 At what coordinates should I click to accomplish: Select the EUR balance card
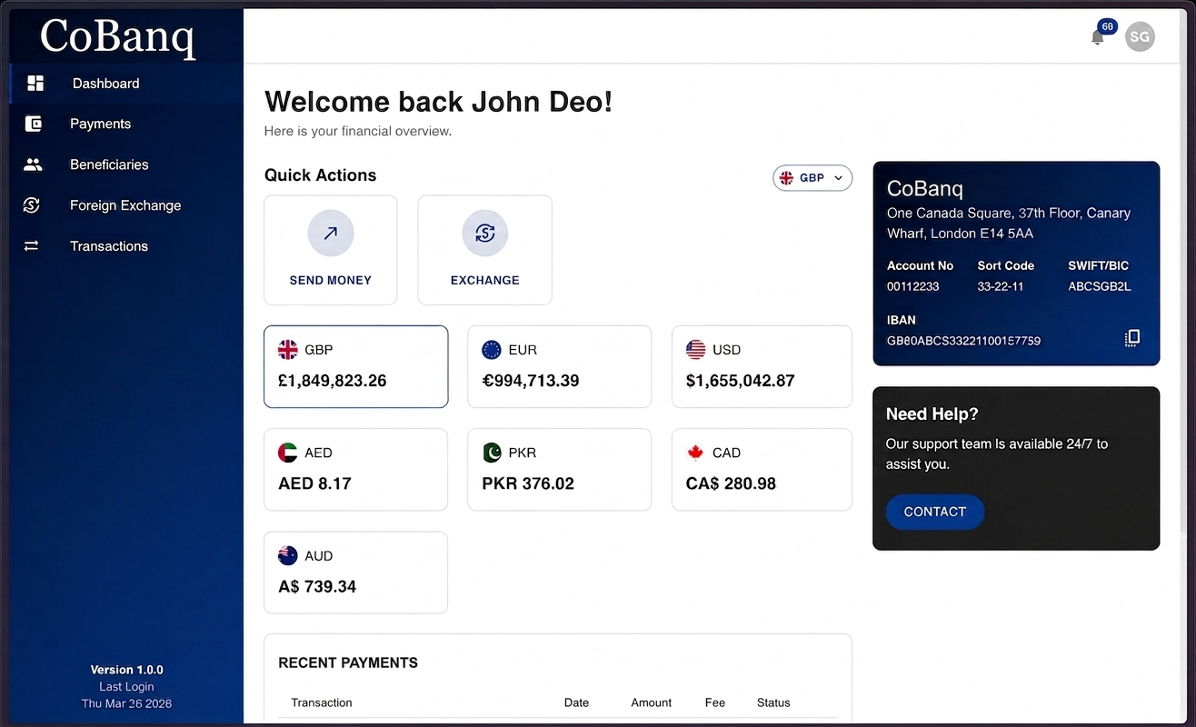pyautogui.click(x=560, y=366)
